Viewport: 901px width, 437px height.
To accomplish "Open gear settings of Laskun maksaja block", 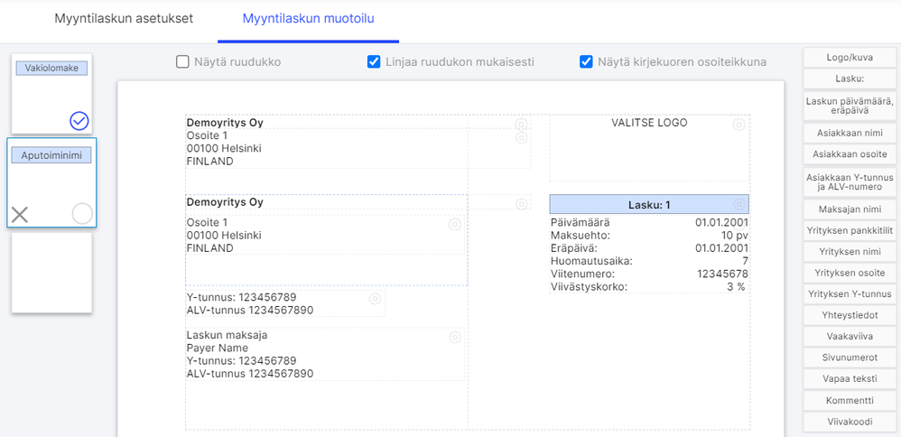I will 454,338.
